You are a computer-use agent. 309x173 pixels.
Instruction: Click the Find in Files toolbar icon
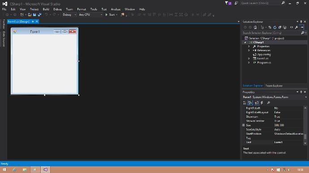122,15
